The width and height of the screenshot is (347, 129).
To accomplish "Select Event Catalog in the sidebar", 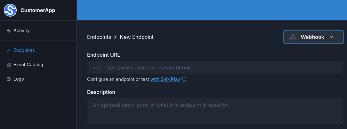I will click(28, 65).
